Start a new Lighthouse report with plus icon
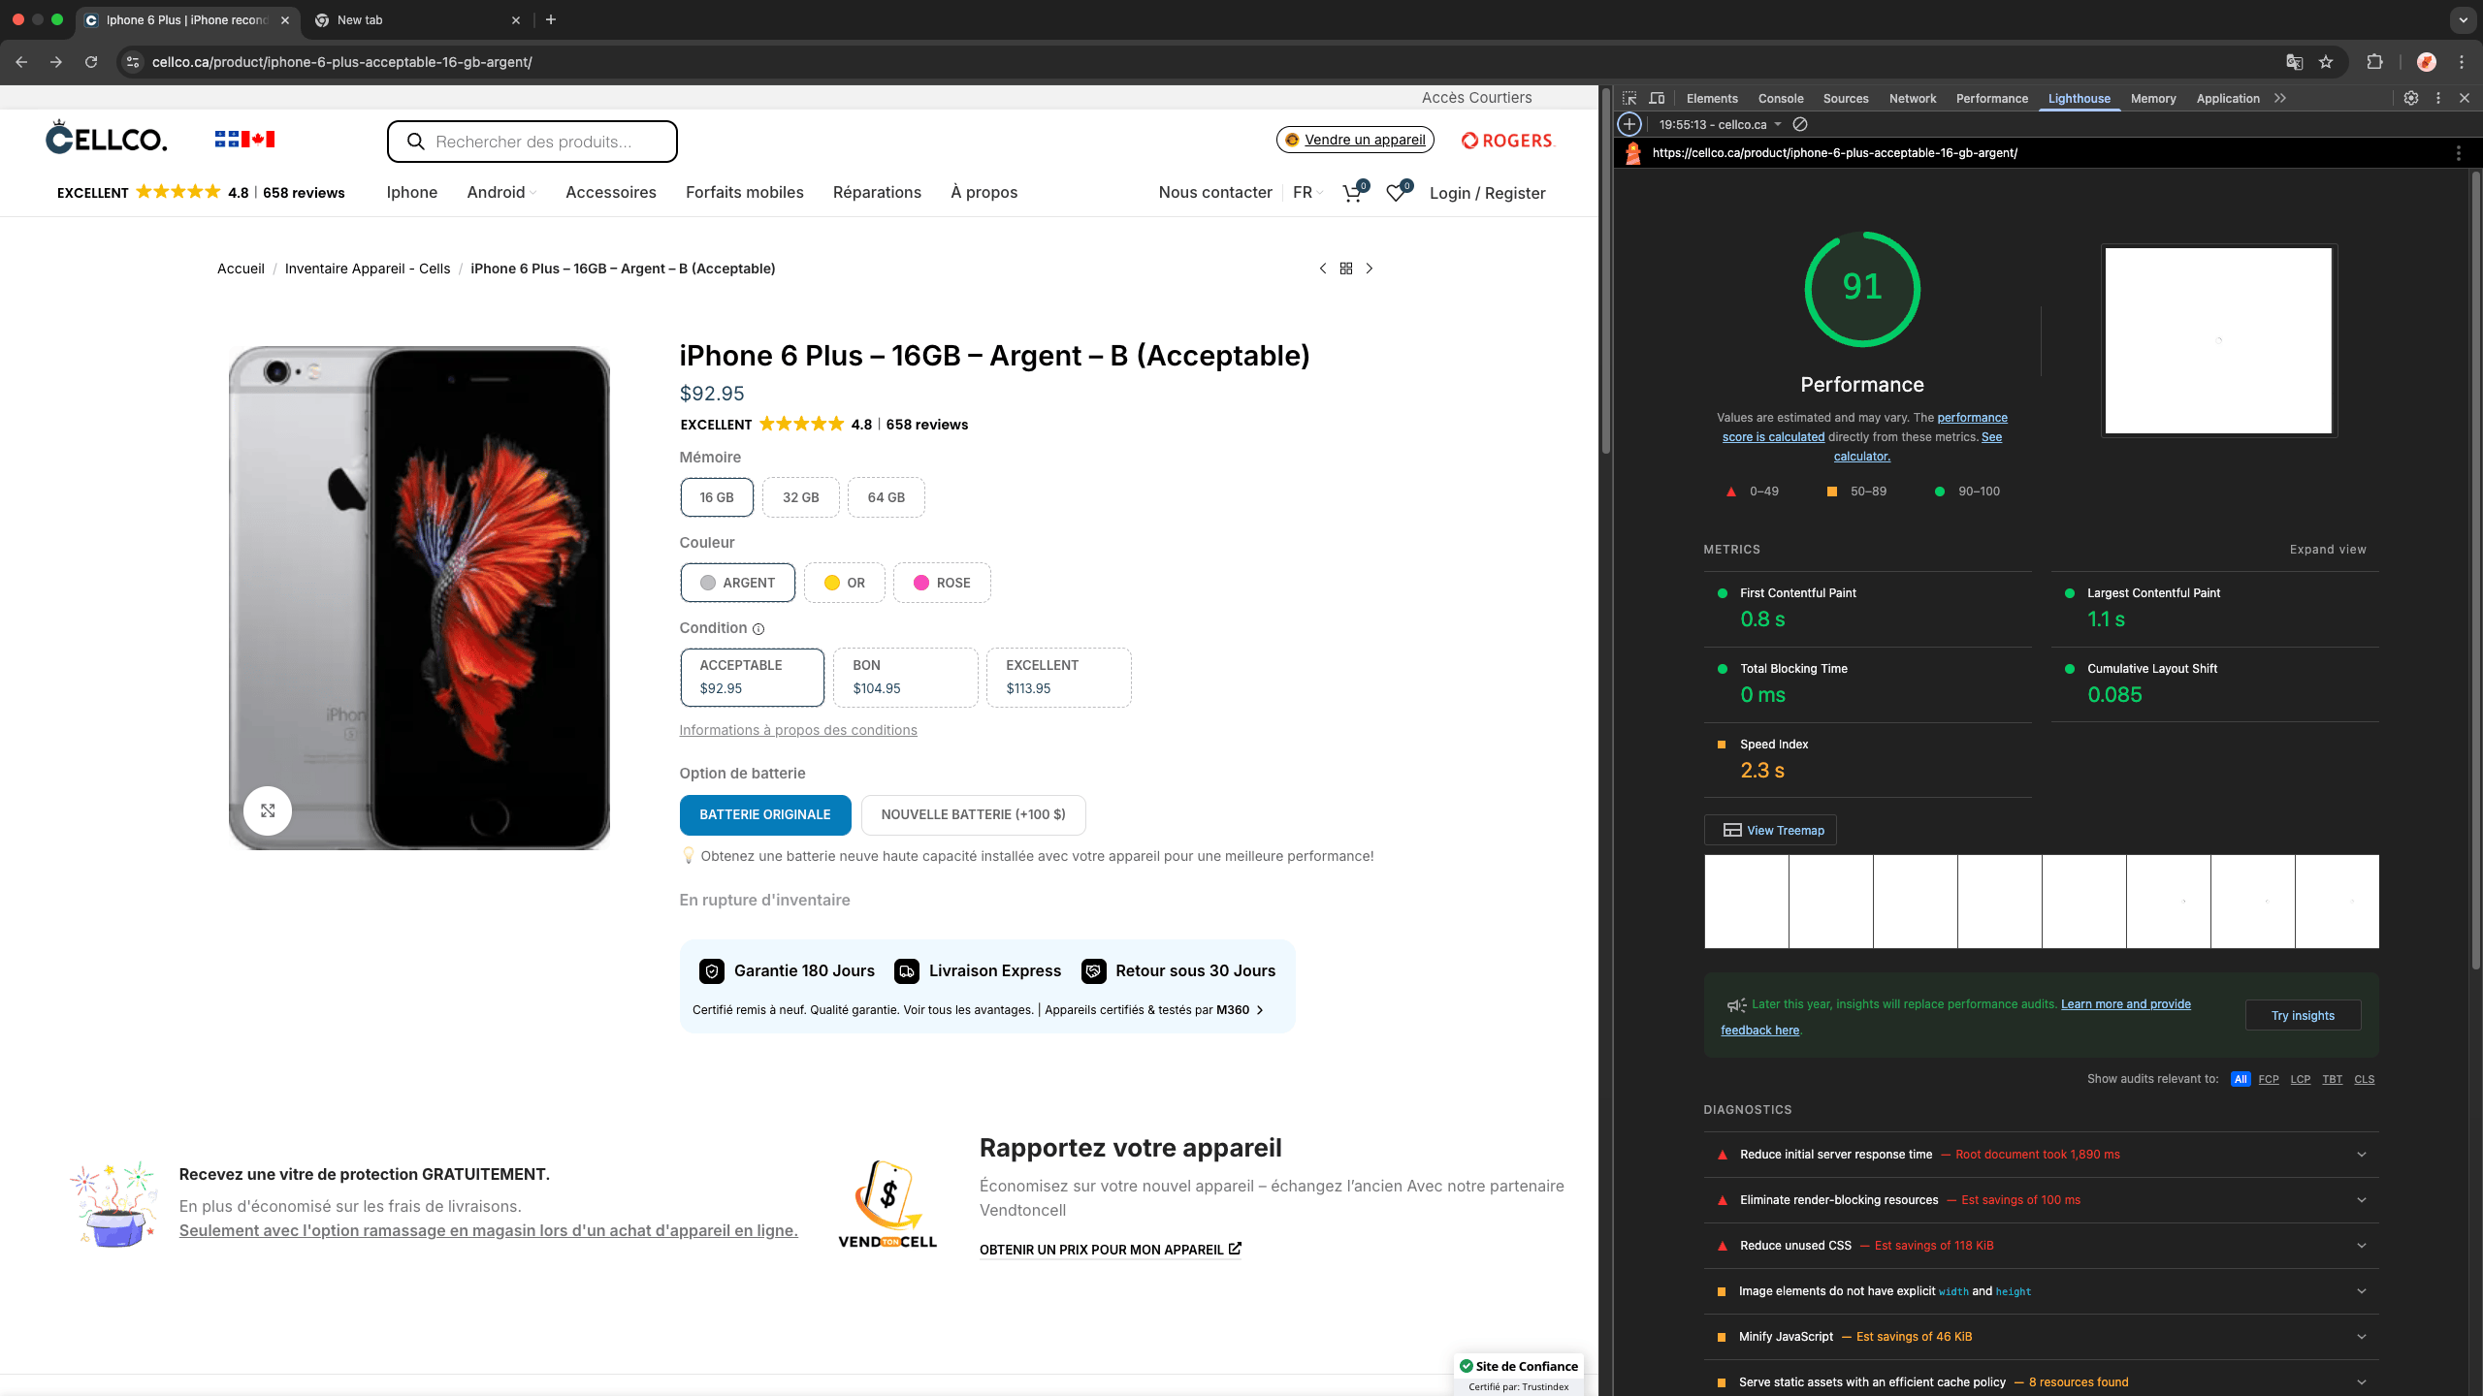 pos(1629,124)
